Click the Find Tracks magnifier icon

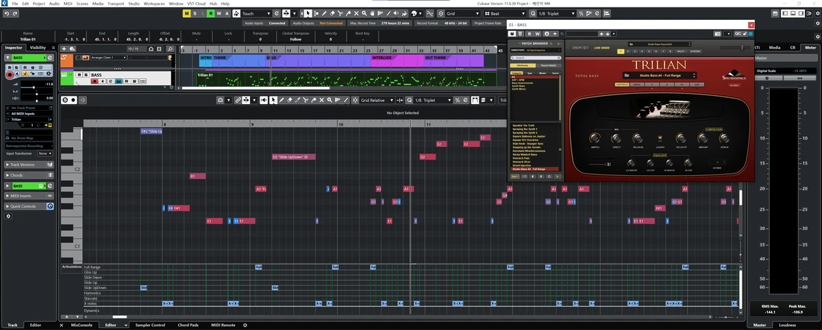click(x=171, y=49)
